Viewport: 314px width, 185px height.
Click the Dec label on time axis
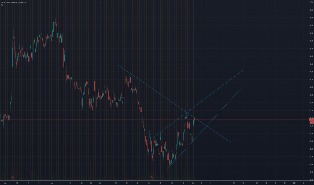click(193, 183)
